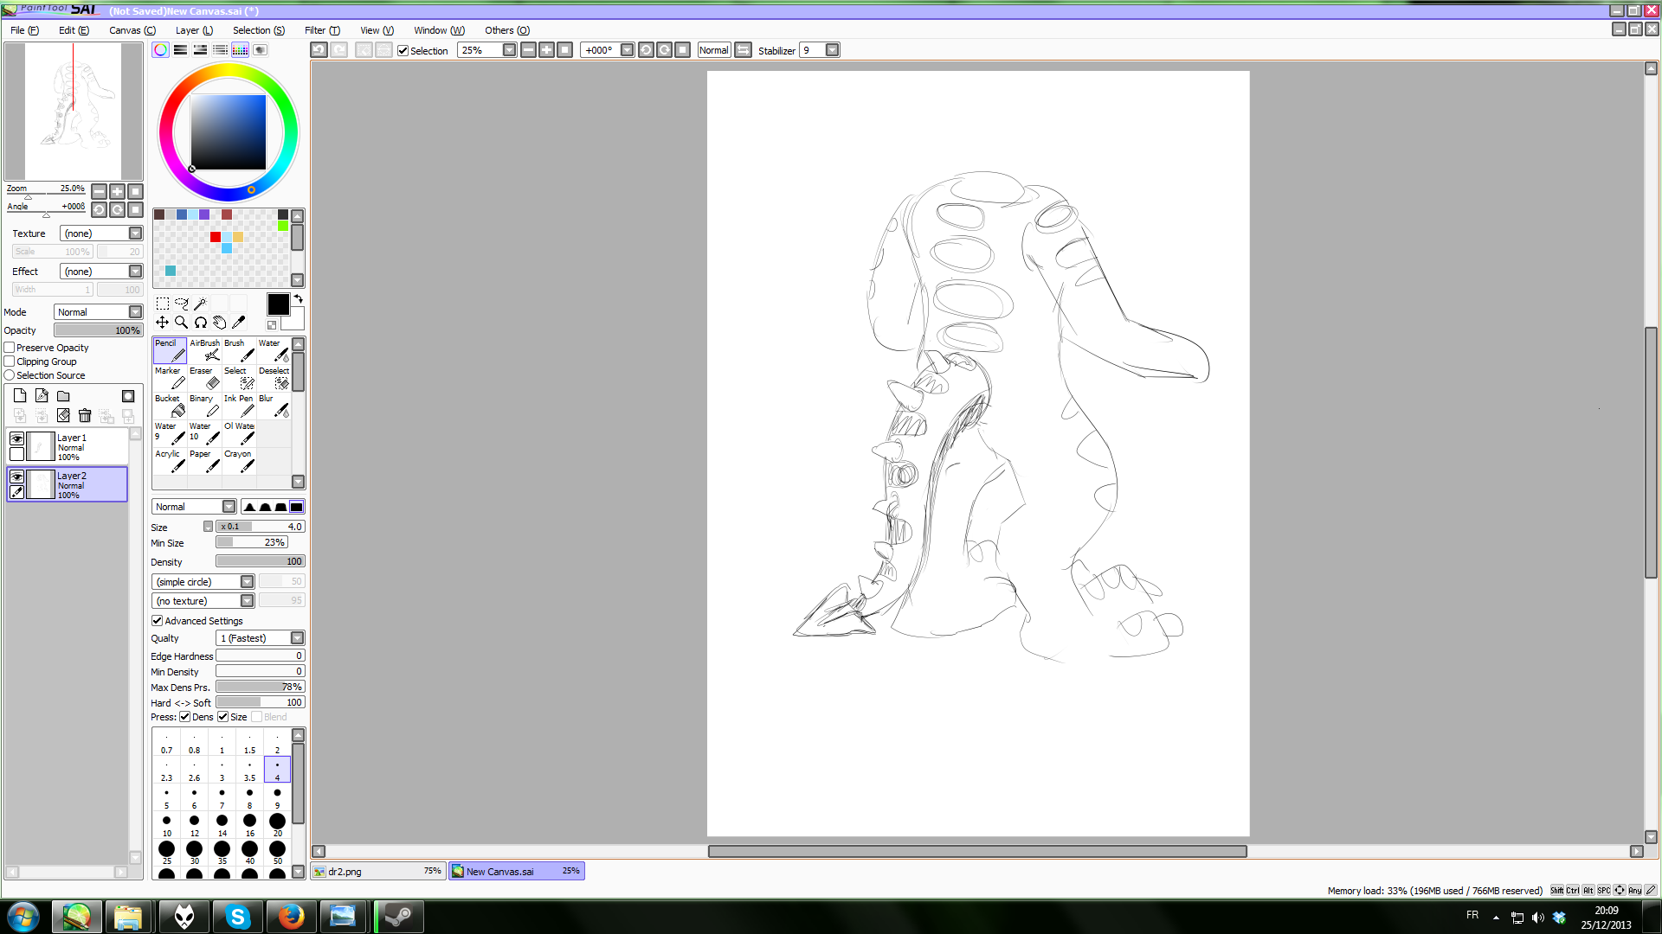This screenshot has width=1662, height=934.
Task: Open the Filter menu
Action: pos(321,30)
